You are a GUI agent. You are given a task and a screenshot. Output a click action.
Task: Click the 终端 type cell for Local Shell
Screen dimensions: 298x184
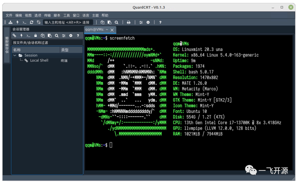pyautogui.click(x=64, y=61)
